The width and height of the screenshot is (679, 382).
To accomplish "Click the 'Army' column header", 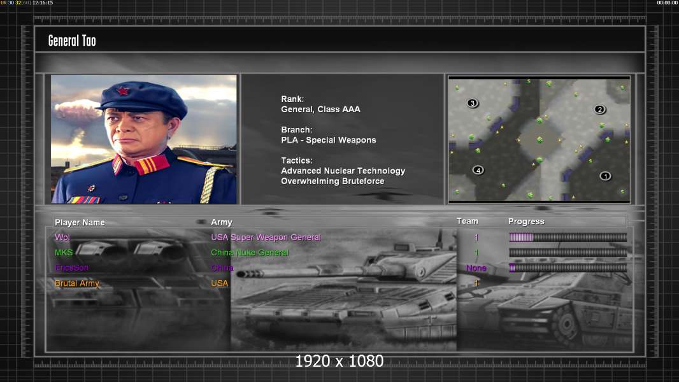I will pos(222,222).
